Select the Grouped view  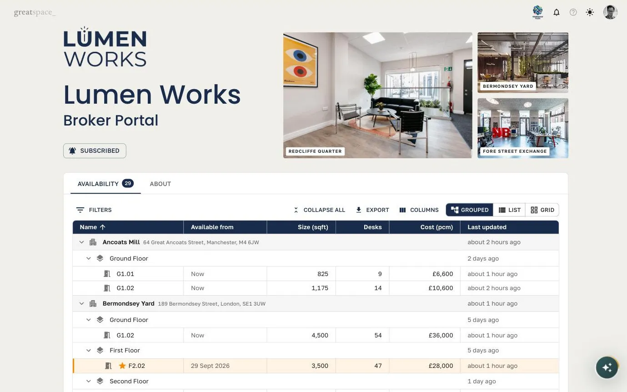[470, 210]
